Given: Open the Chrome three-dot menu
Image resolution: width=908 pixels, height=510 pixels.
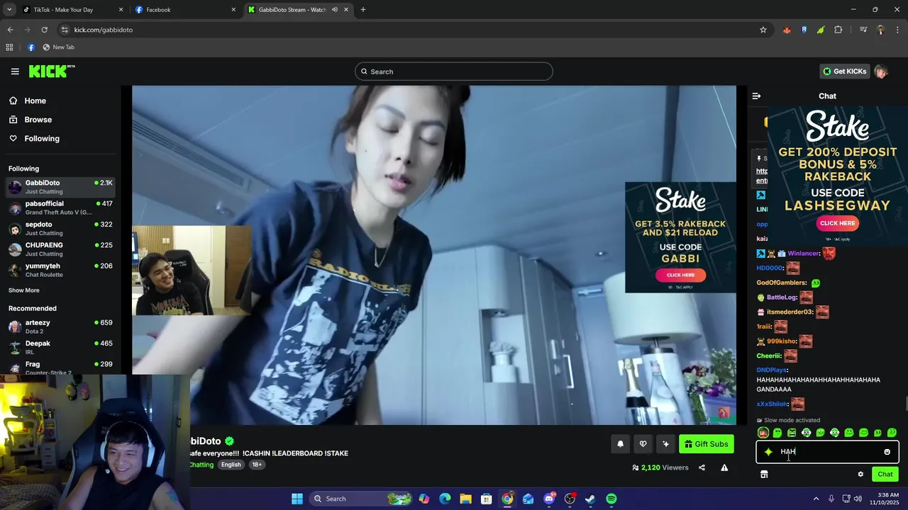Looking at the screenshot, I should pos(897,30).
